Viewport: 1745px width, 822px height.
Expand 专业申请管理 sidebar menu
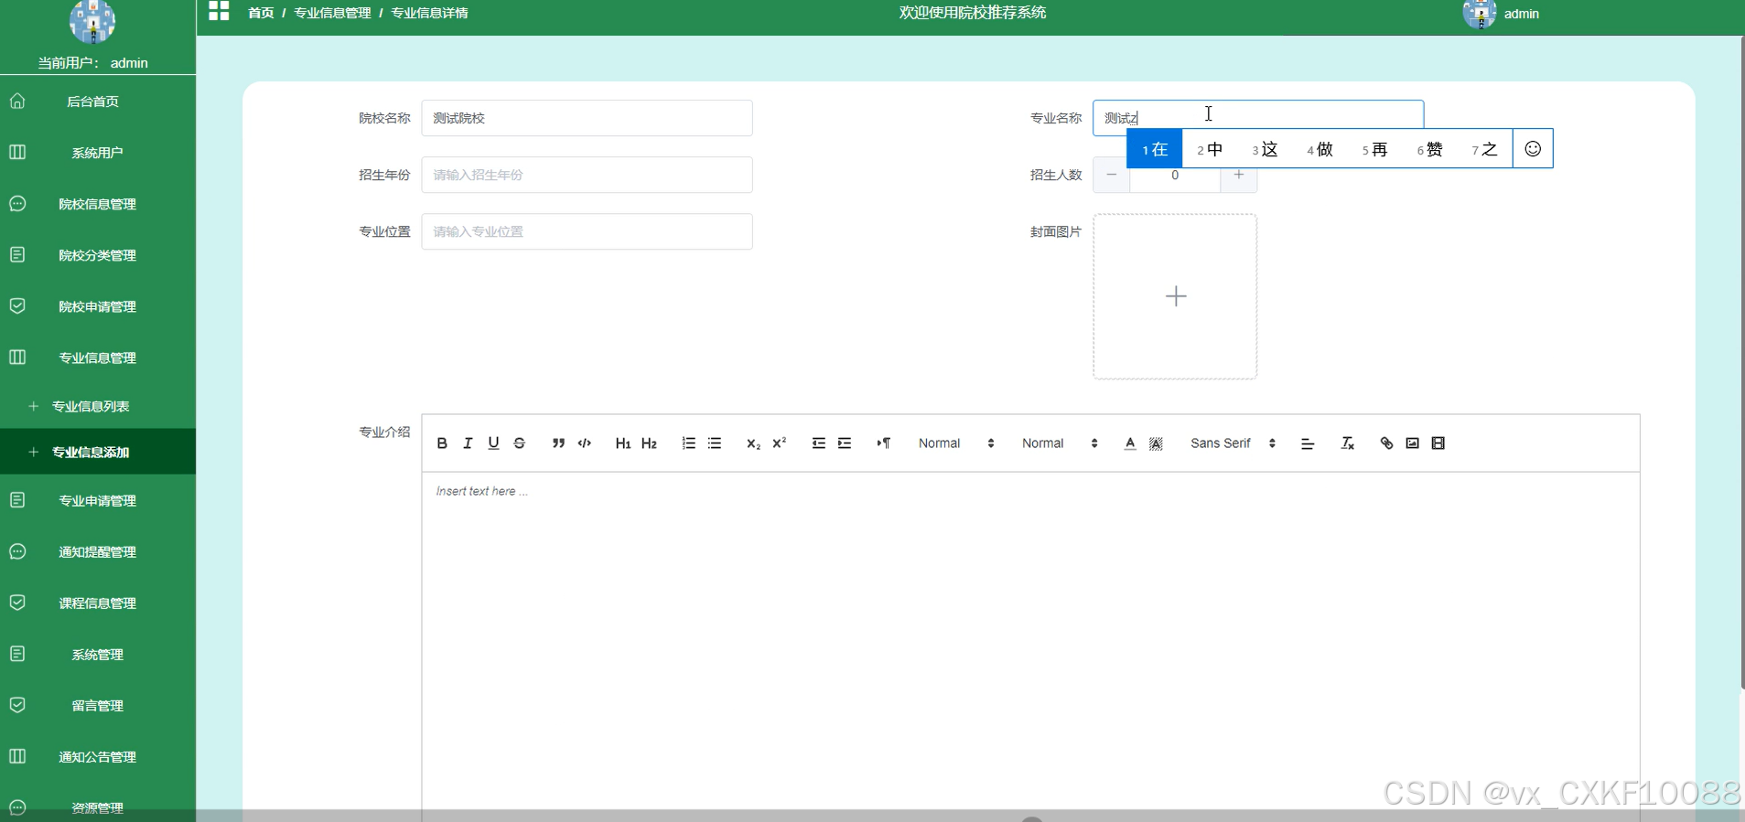click(x=98, y=500)
